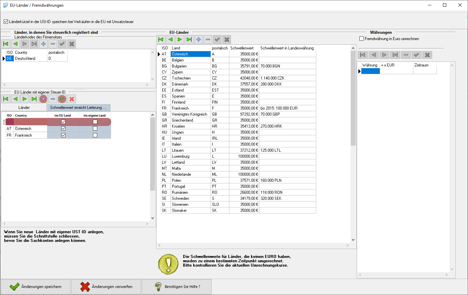Screen dimensions: 468x295
Task: Confirm new entry with green check in Steuer-ID toolbar
Action: (62, 99)
